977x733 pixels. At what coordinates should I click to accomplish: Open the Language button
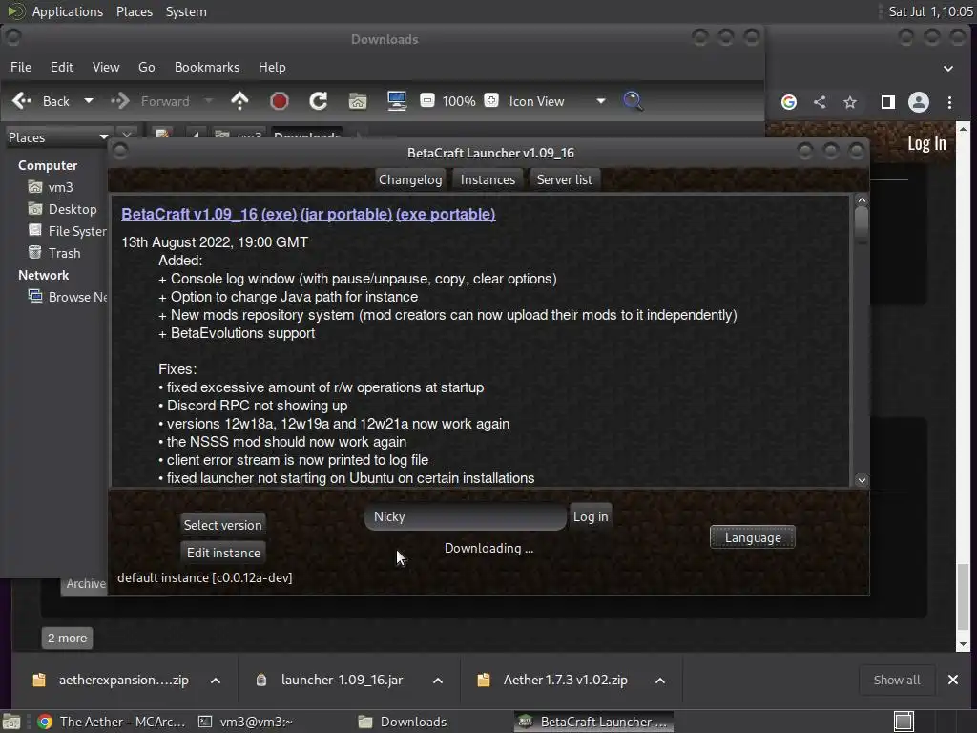753,537
